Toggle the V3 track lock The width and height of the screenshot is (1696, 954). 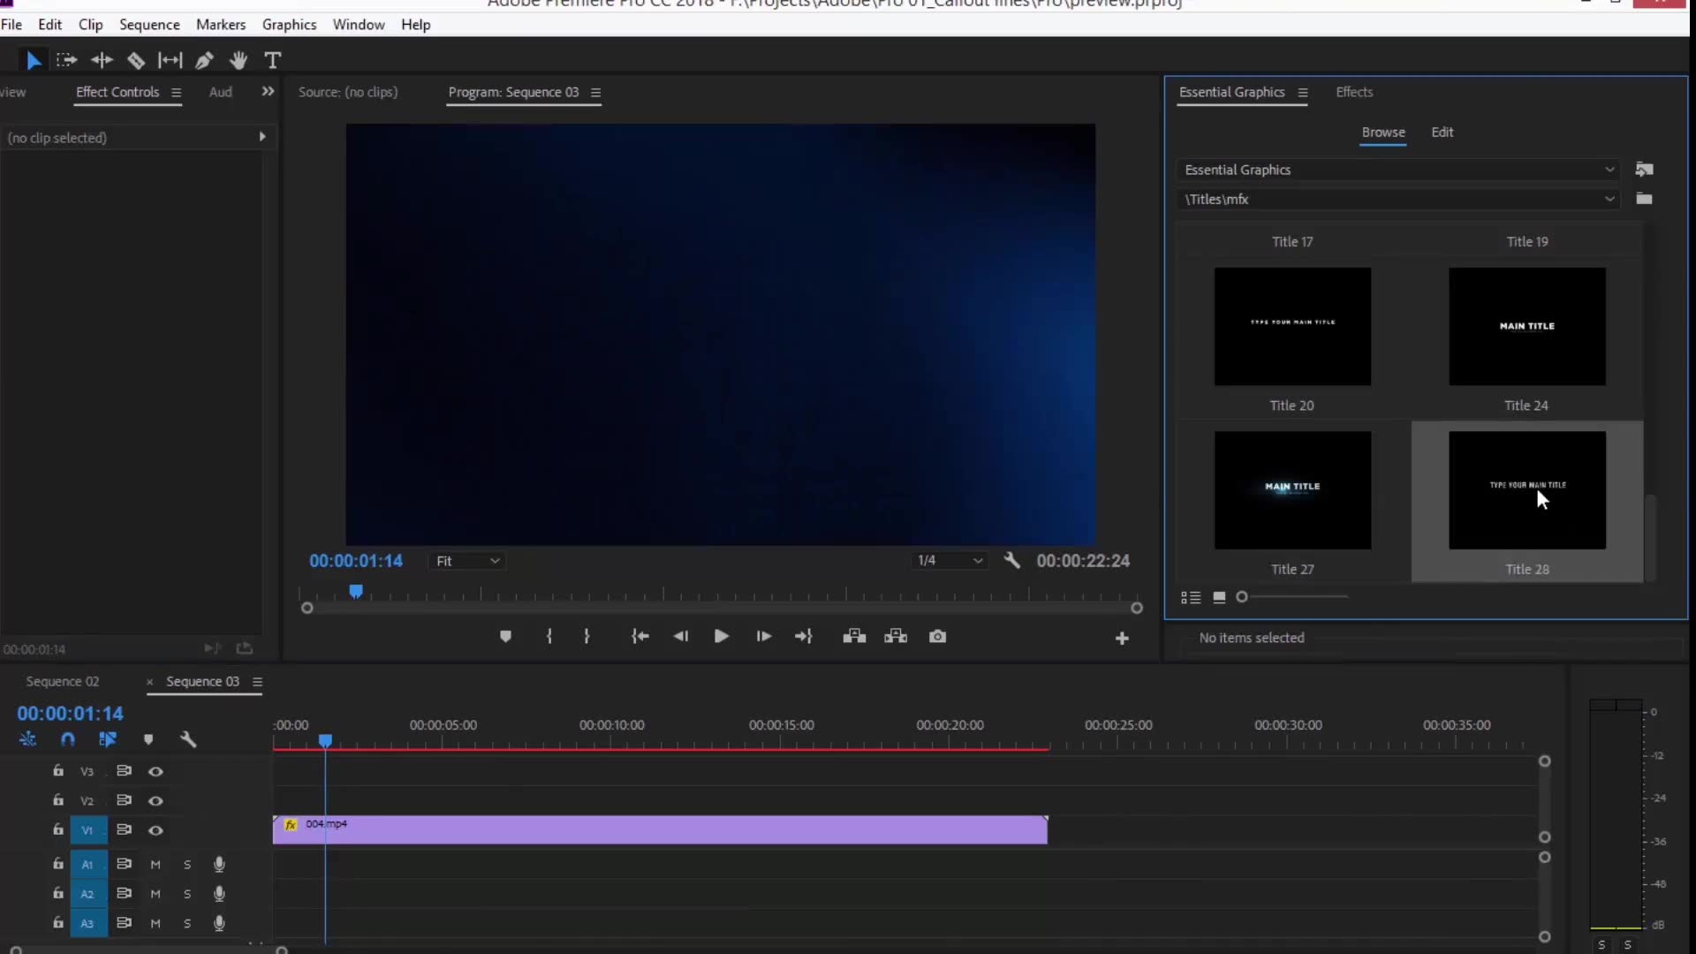coord(58,770)
